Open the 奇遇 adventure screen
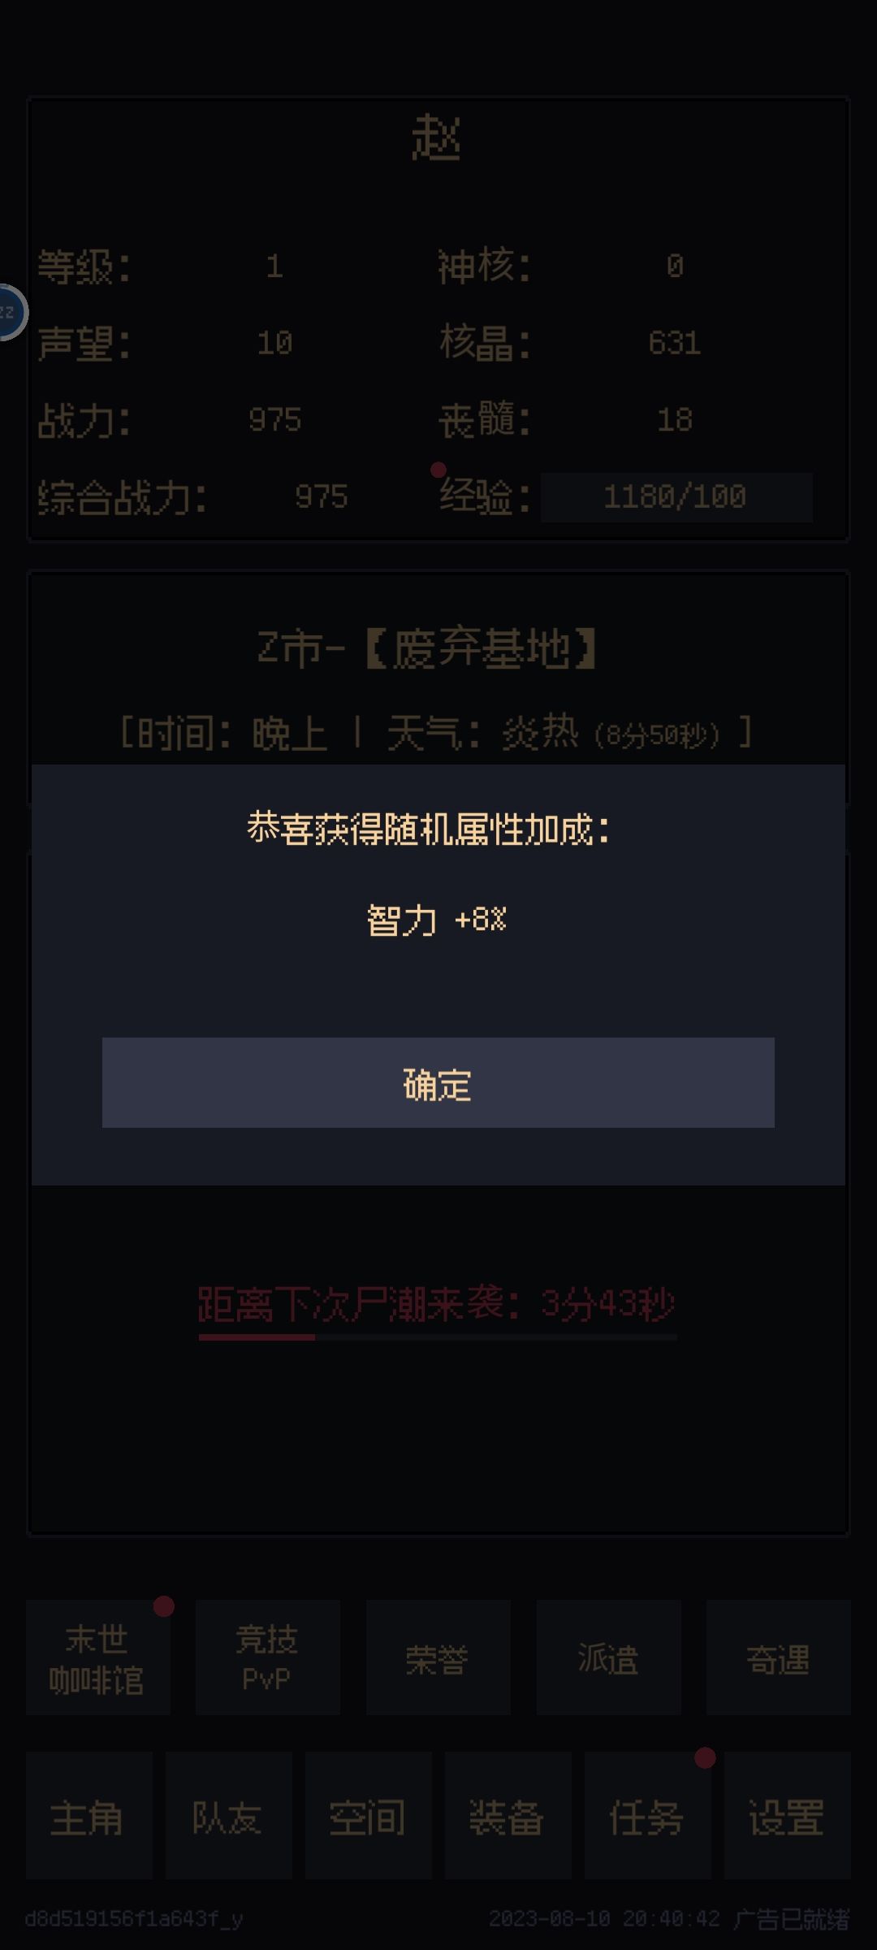 tap(778, 1657)
